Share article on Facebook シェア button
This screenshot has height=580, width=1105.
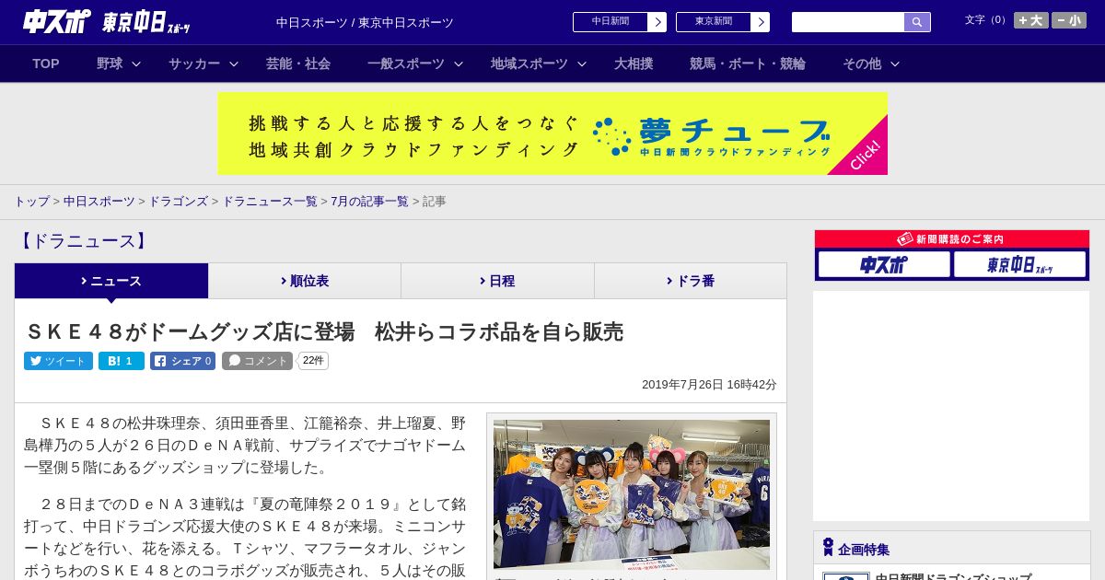click(182, 361)
